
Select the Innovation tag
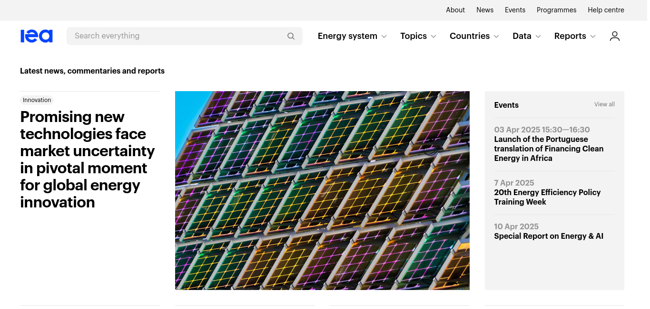pyautogui.click(x=37, y=100)
